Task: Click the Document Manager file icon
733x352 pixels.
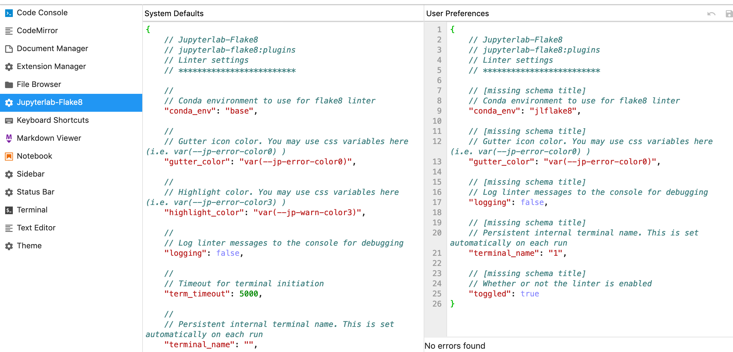Action: (x=9, y=49)
